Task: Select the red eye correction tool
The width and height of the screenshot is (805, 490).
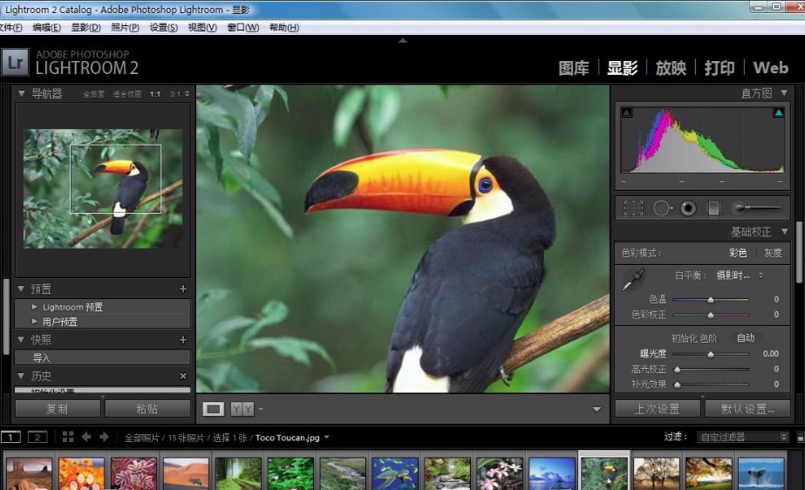Action: tap(688, 208)
